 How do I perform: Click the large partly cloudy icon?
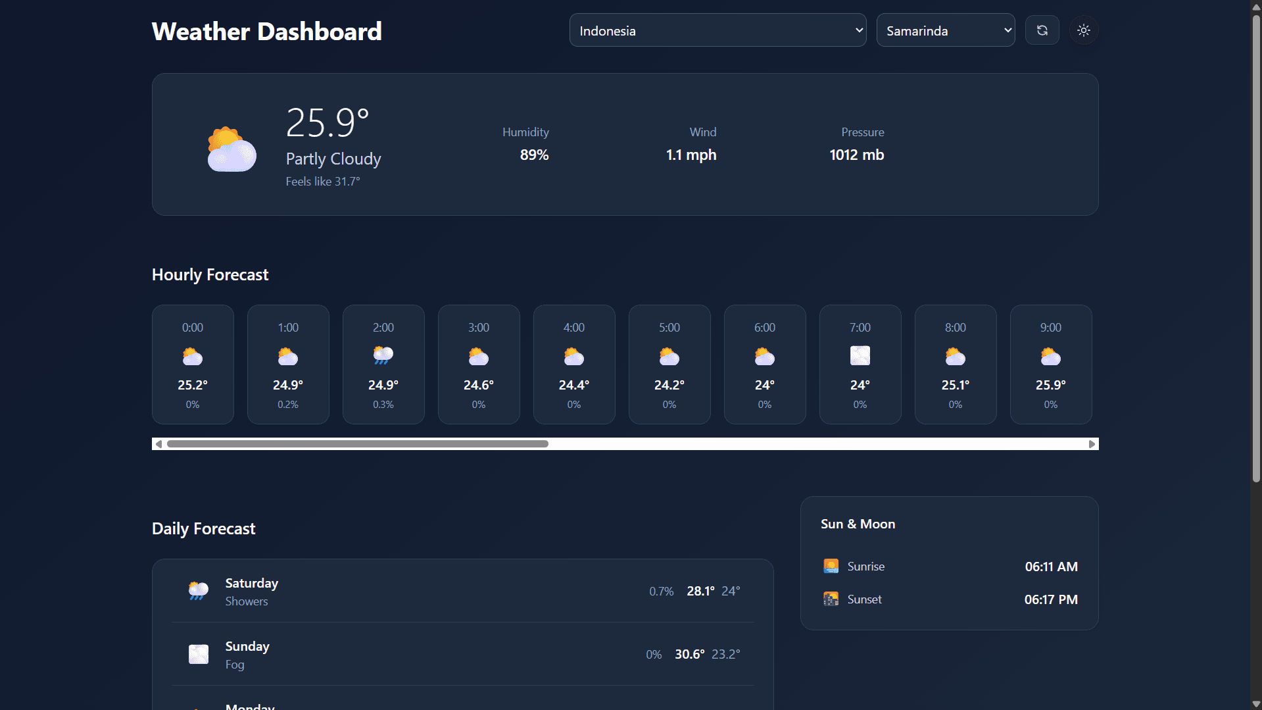231,149
